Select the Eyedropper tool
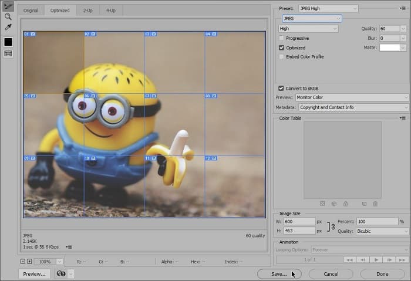411x281 pixels. [x=8, y=27]
